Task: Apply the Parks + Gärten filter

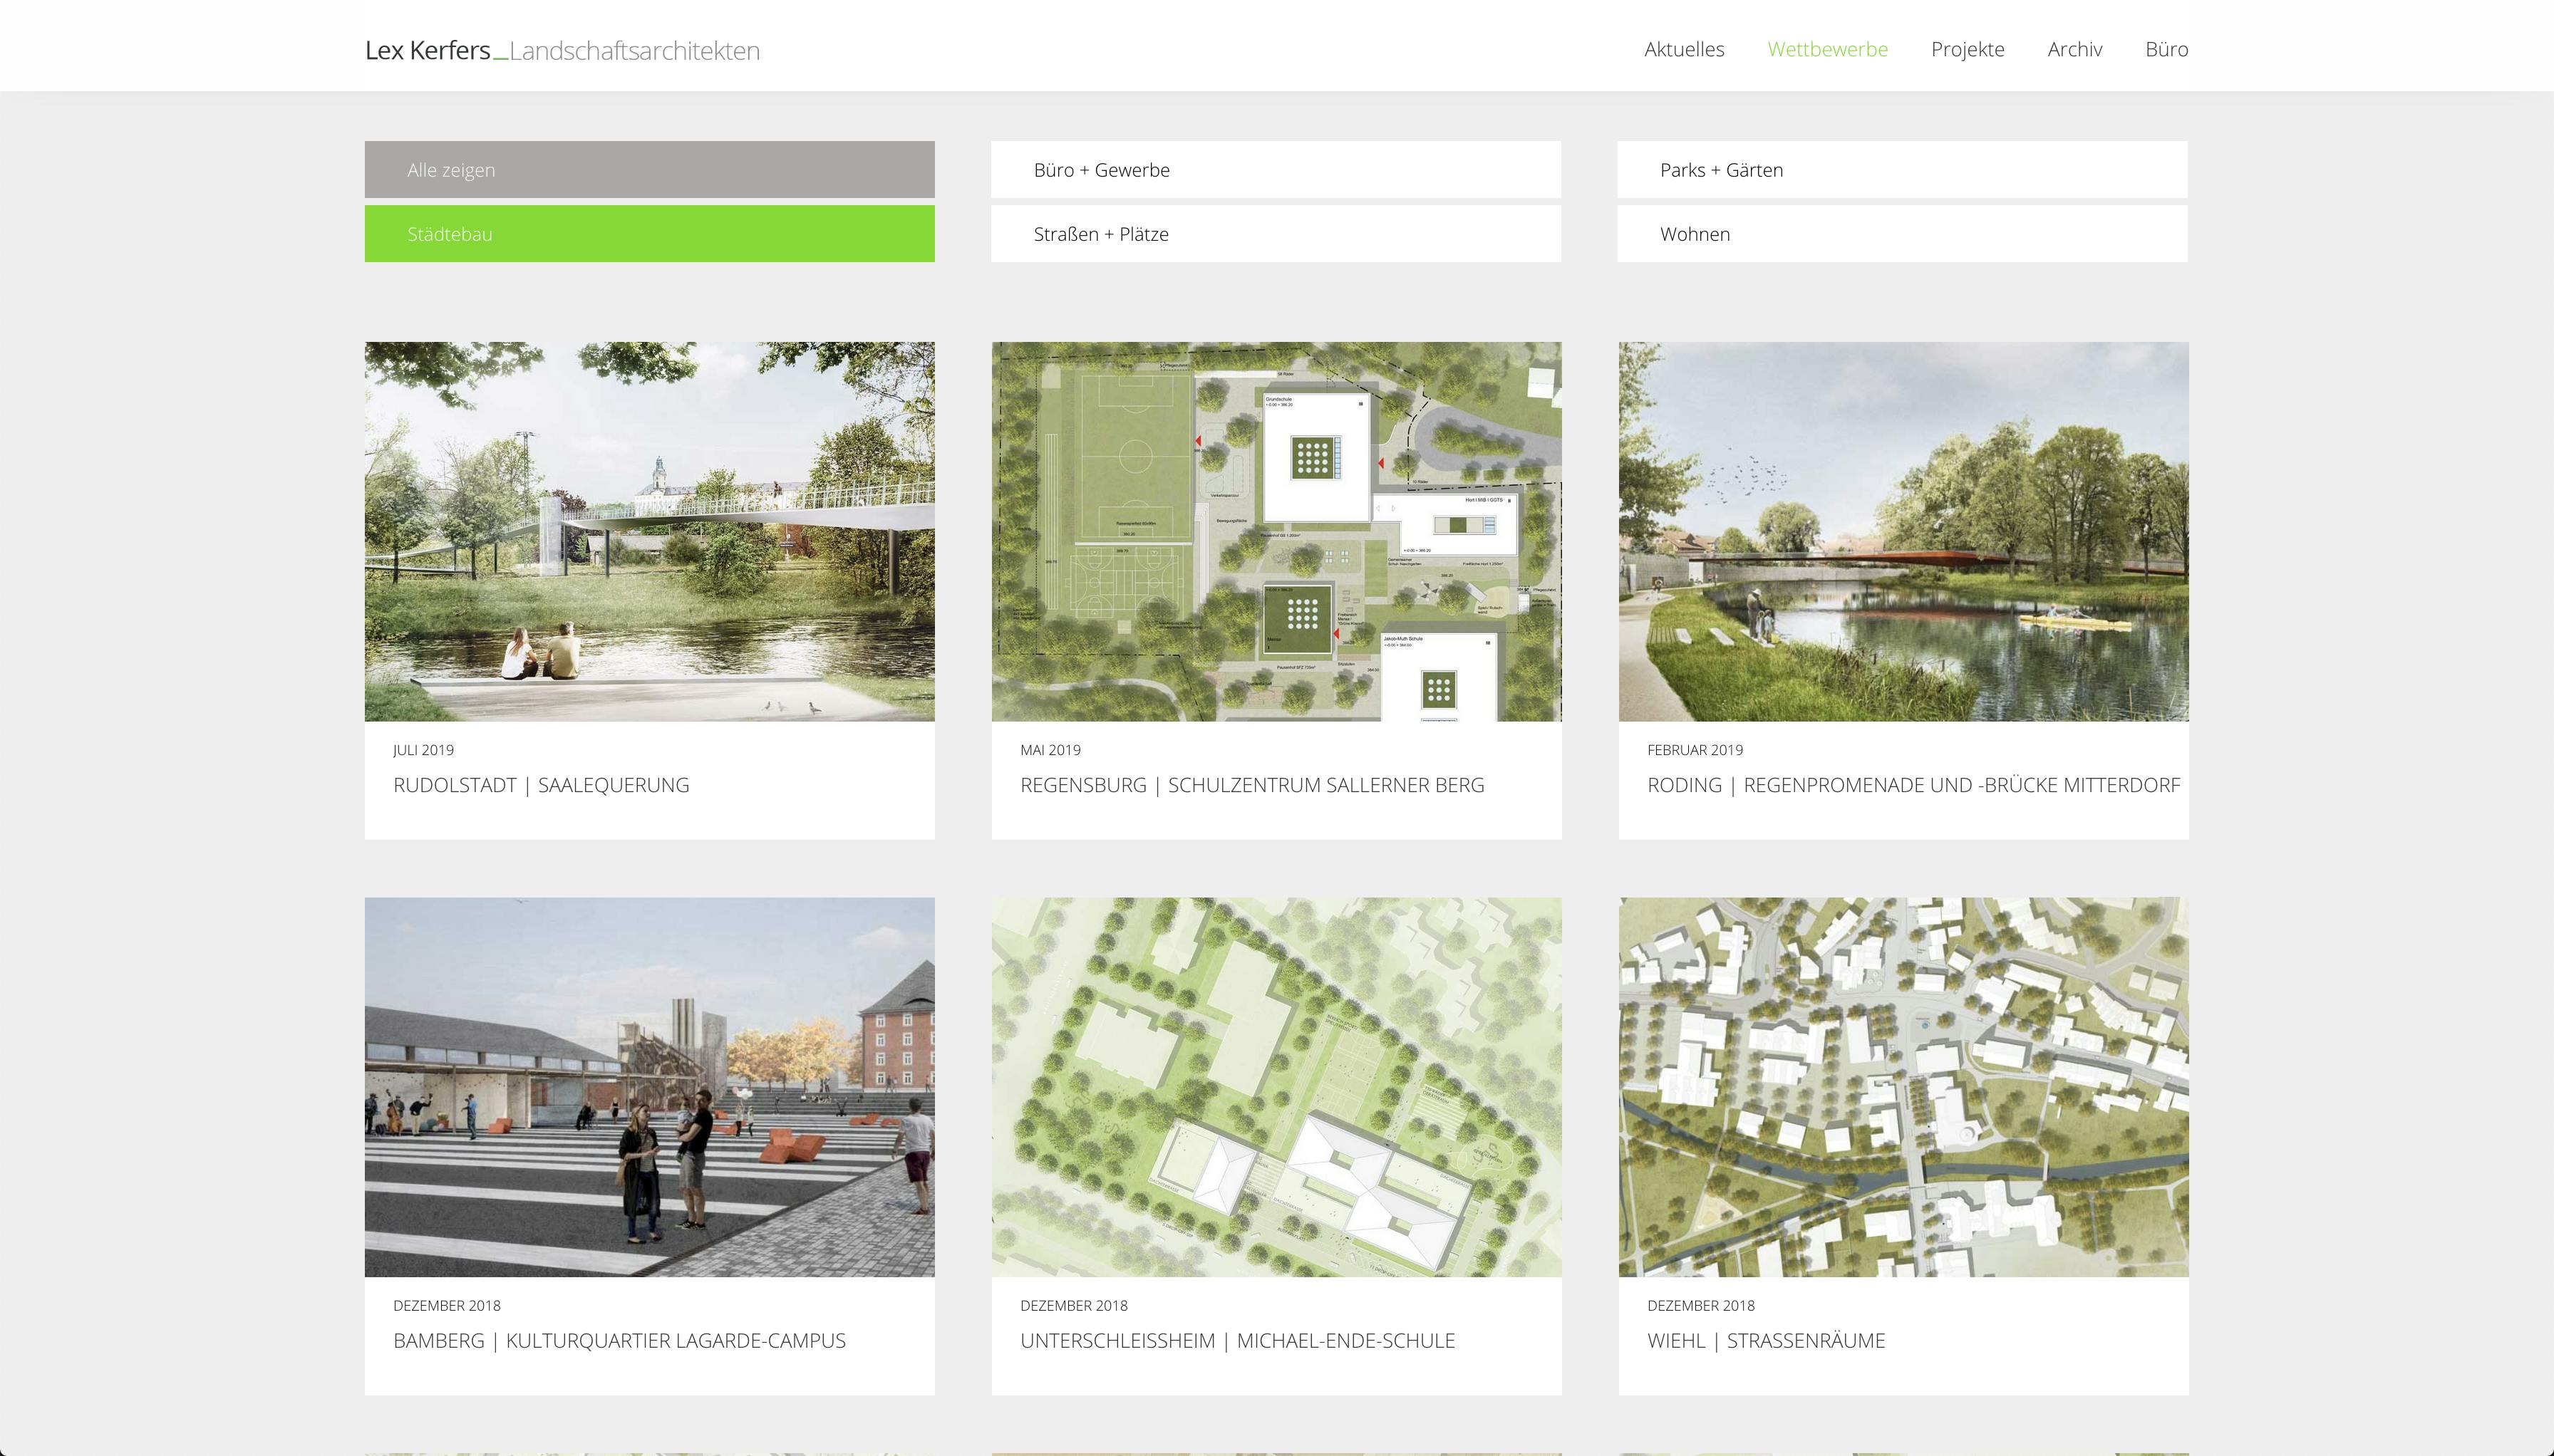Action: pos(1902,169)
